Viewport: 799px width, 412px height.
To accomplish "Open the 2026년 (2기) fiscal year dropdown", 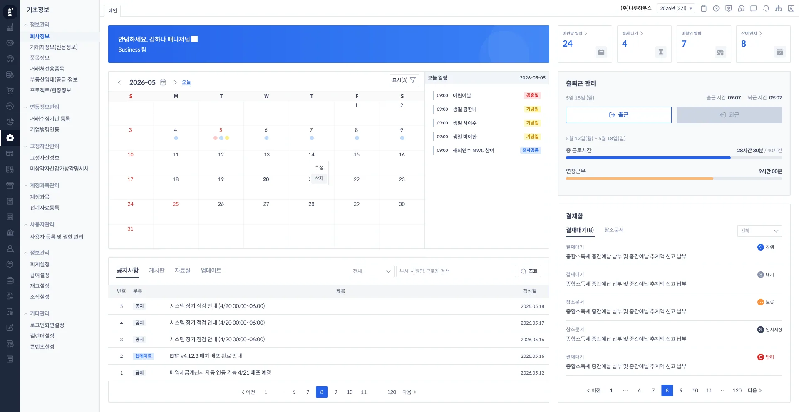I will pos(676,8).
